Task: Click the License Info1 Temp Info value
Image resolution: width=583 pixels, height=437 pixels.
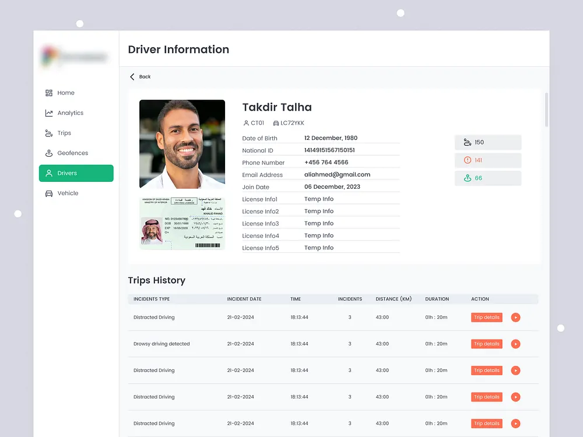Action: 319,199
